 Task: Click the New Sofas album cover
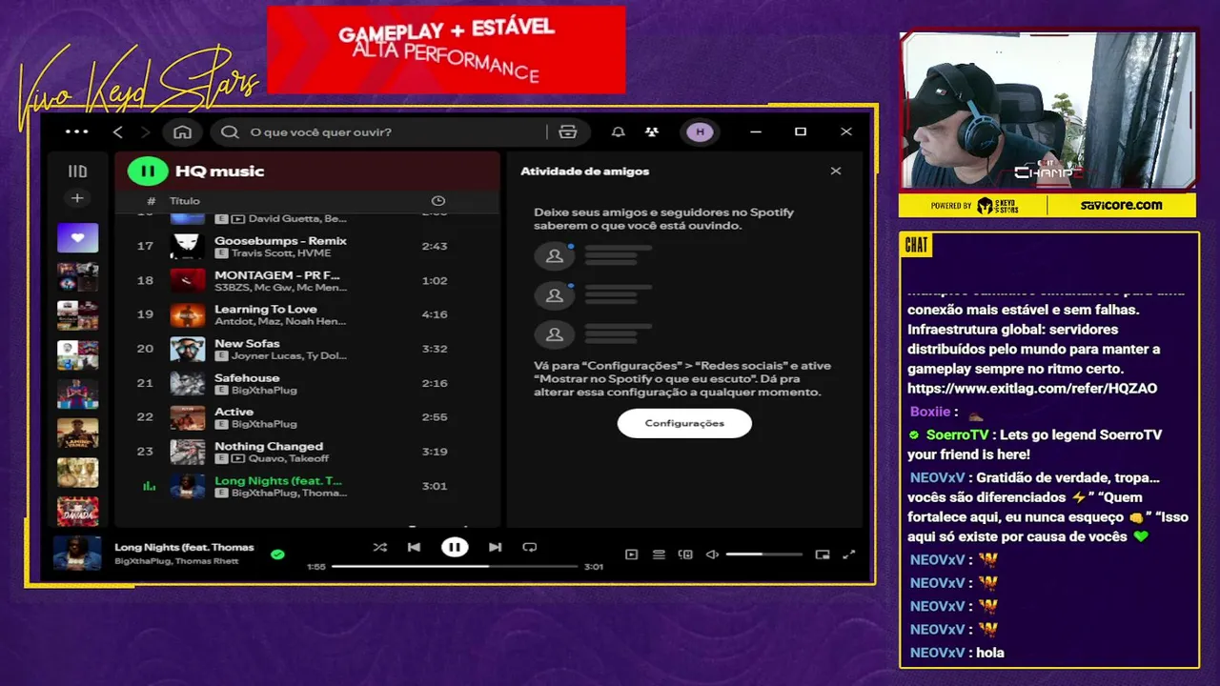pos(188,349)
